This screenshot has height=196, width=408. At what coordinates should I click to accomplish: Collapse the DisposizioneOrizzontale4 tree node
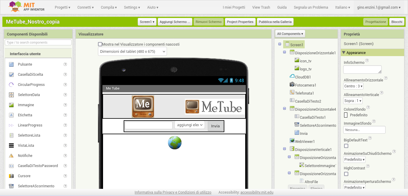point(284,109)
